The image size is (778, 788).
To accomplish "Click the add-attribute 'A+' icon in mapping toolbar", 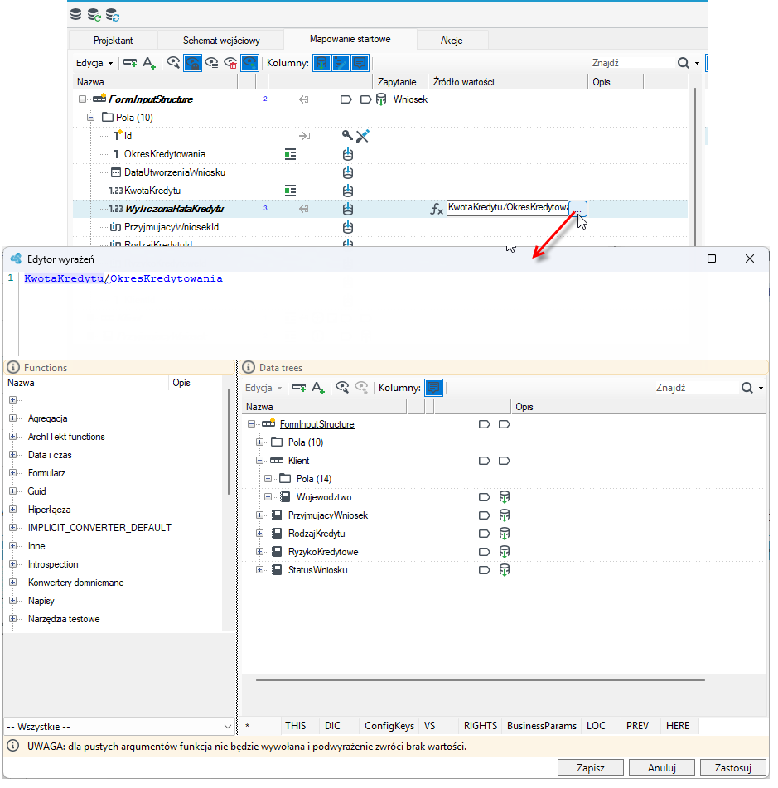I will (149, 63).
